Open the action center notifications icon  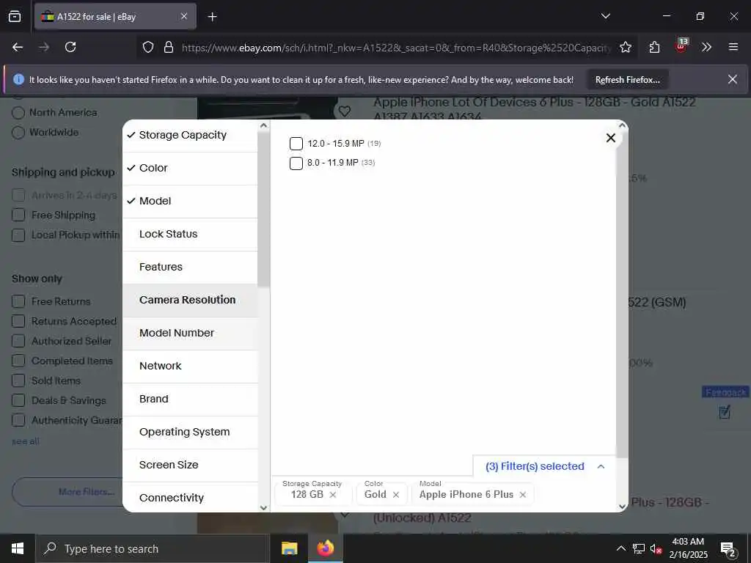click(x=728, y=549)
